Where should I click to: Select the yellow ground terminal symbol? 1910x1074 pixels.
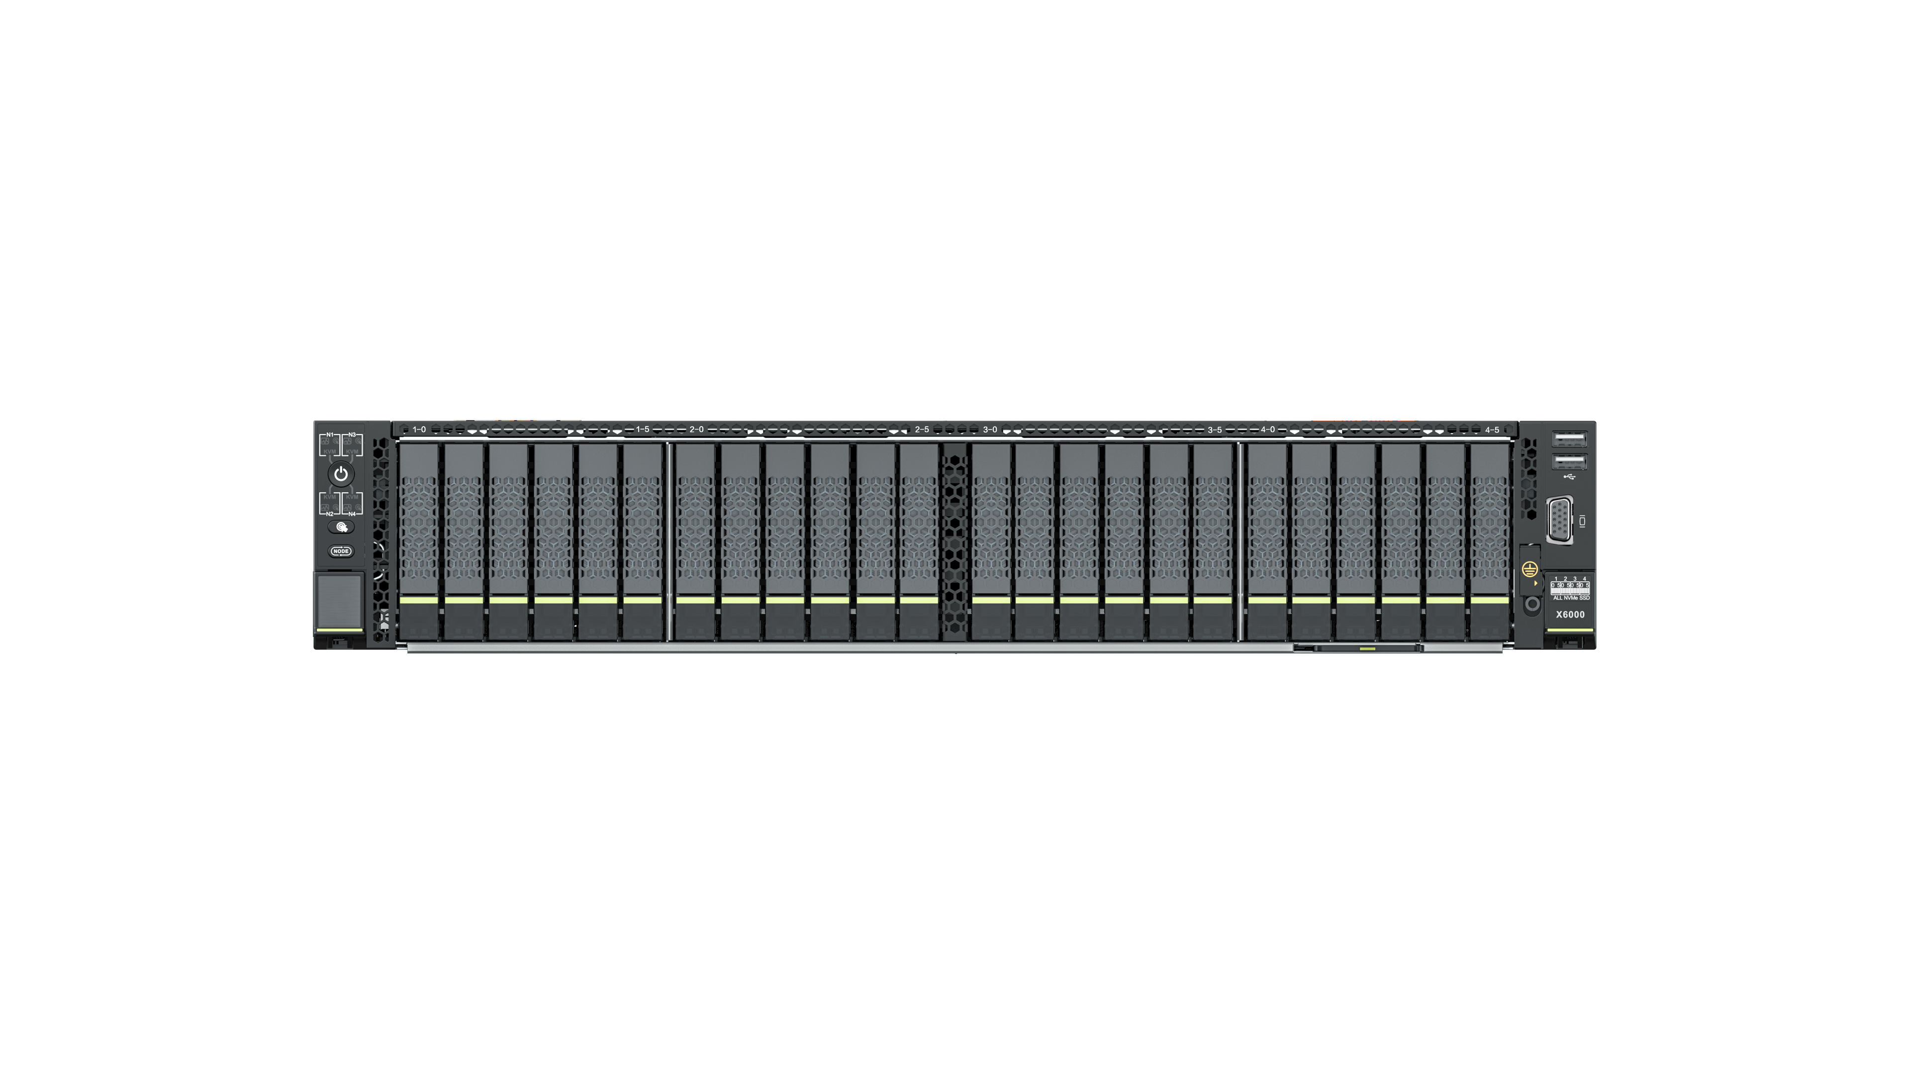coord(1530,569)
